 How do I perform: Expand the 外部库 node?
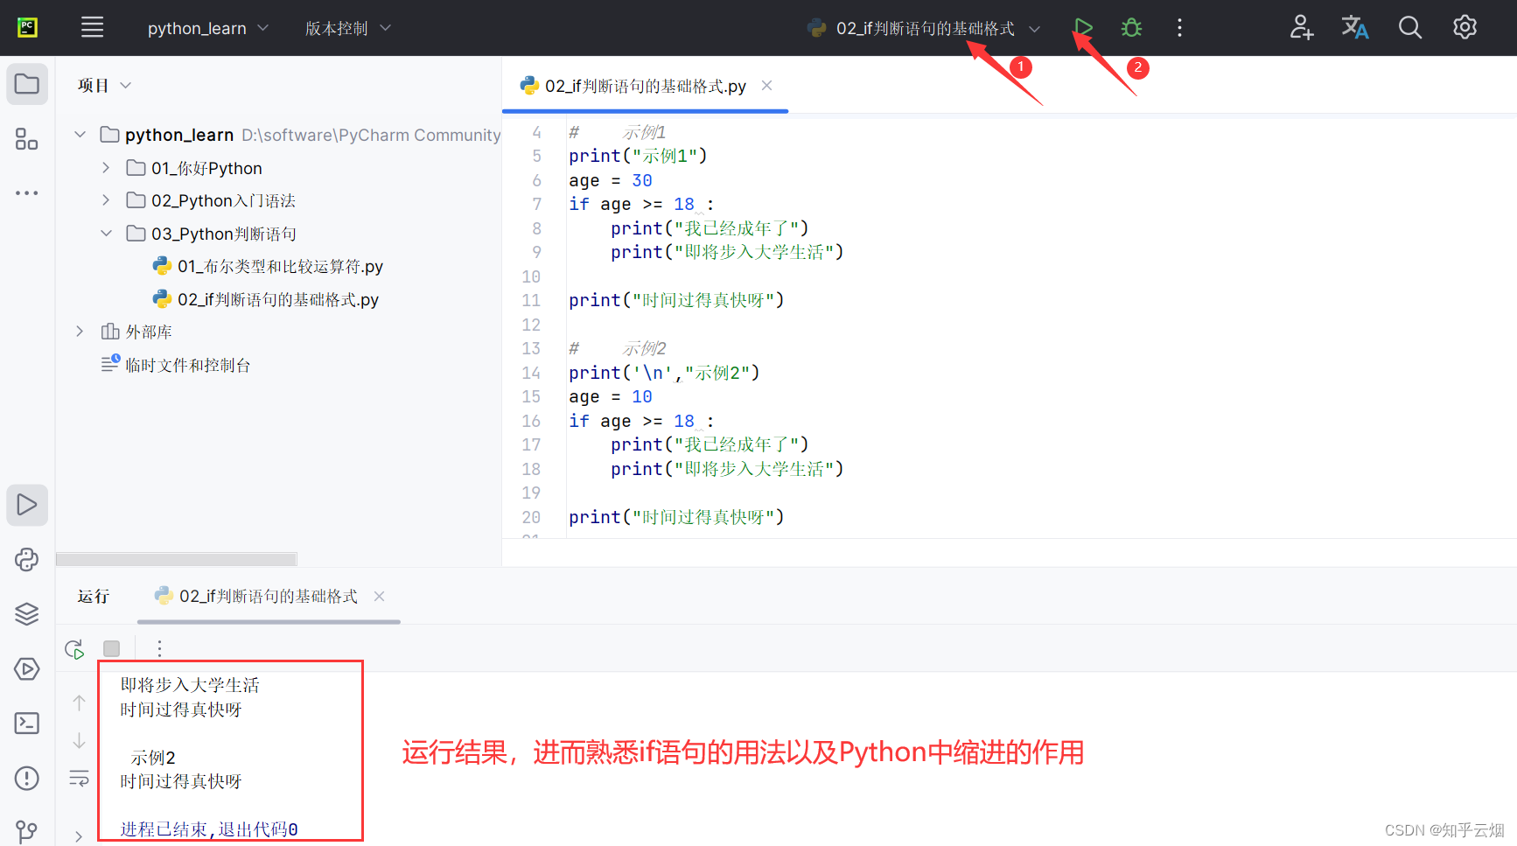[x=80, y=332]
